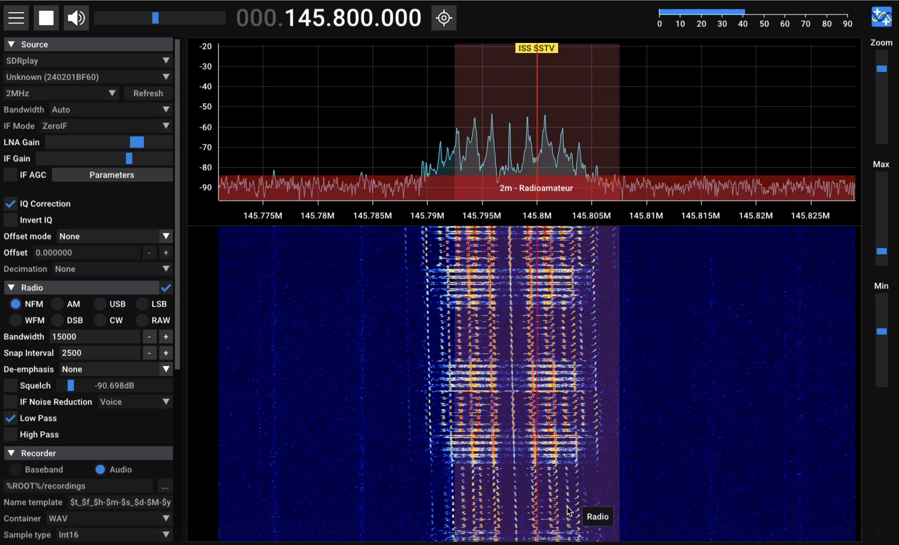The image size is (899, 545).
Task: Disable IQ Correction
Action: 10,203
